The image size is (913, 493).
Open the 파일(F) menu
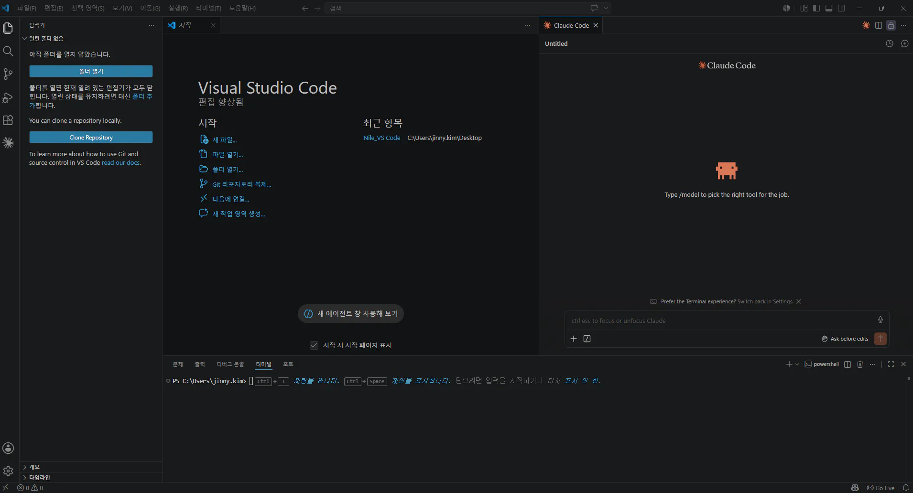(27, 8)
